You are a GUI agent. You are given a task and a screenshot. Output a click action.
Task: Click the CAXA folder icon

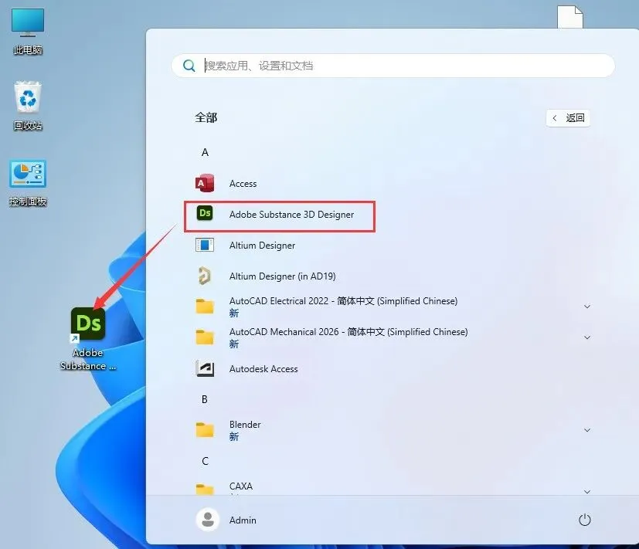tap(205, 489)
